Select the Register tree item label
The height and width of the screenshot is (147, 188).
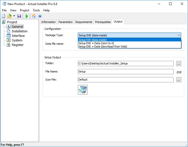[x=18, y=45]
